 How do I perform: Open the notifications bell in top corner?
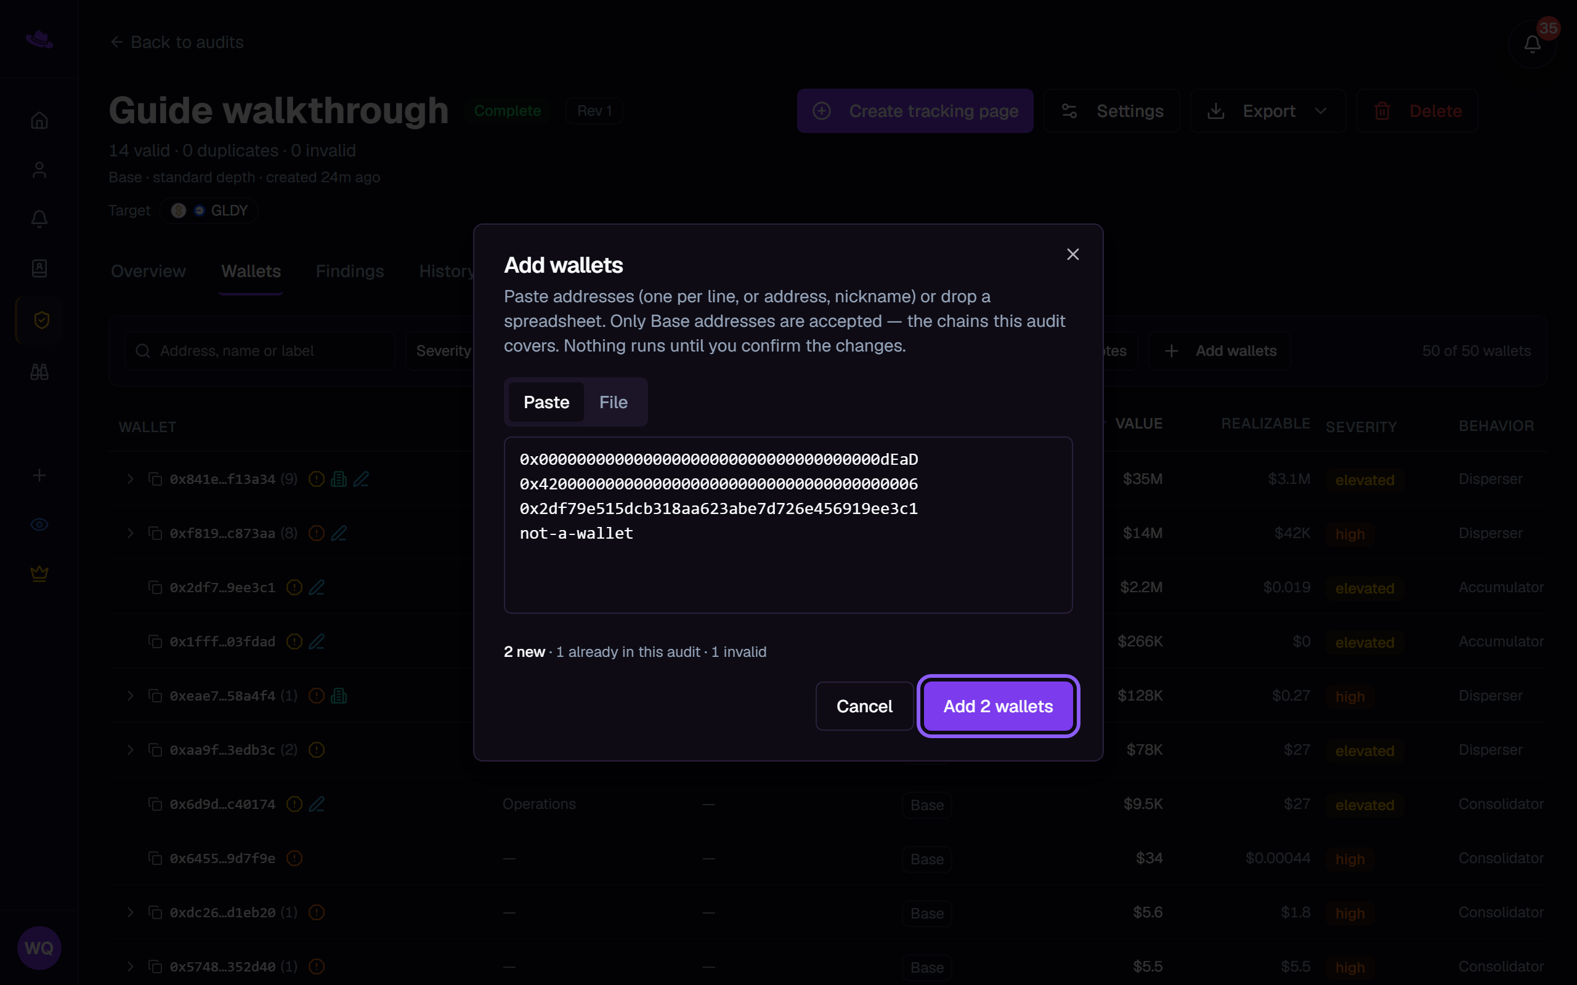tap(1532, 44)
